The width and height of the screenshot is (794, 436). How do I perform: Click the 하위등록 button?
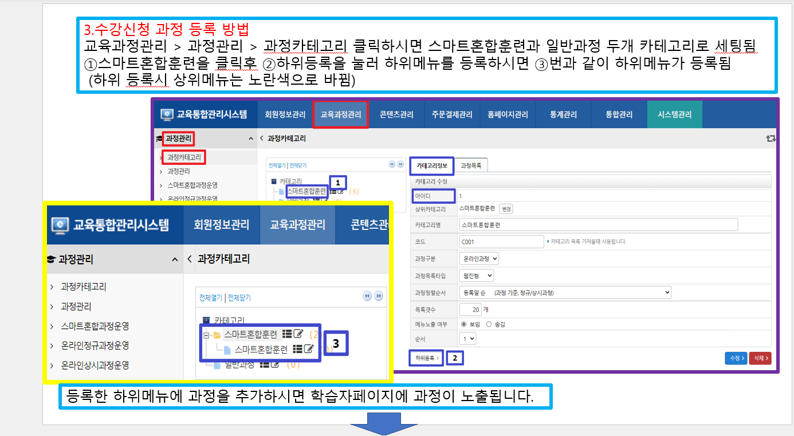pyautogui.click(x=427, y=358)
